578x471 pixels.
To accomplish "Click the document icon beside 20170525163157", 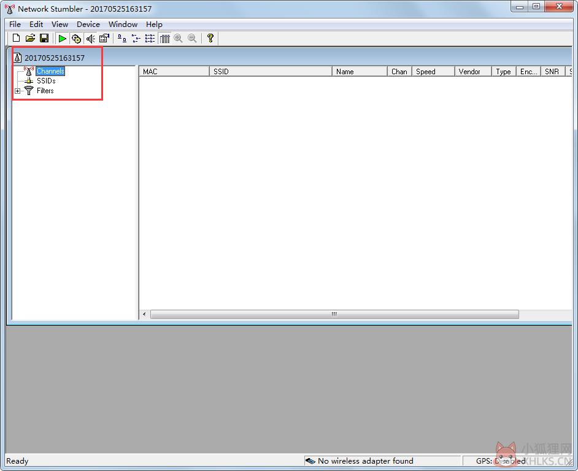I will pyautogui.click(x=17, y=58).
